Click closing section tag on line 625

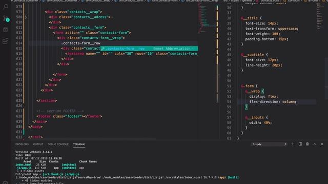pos(47,101)
